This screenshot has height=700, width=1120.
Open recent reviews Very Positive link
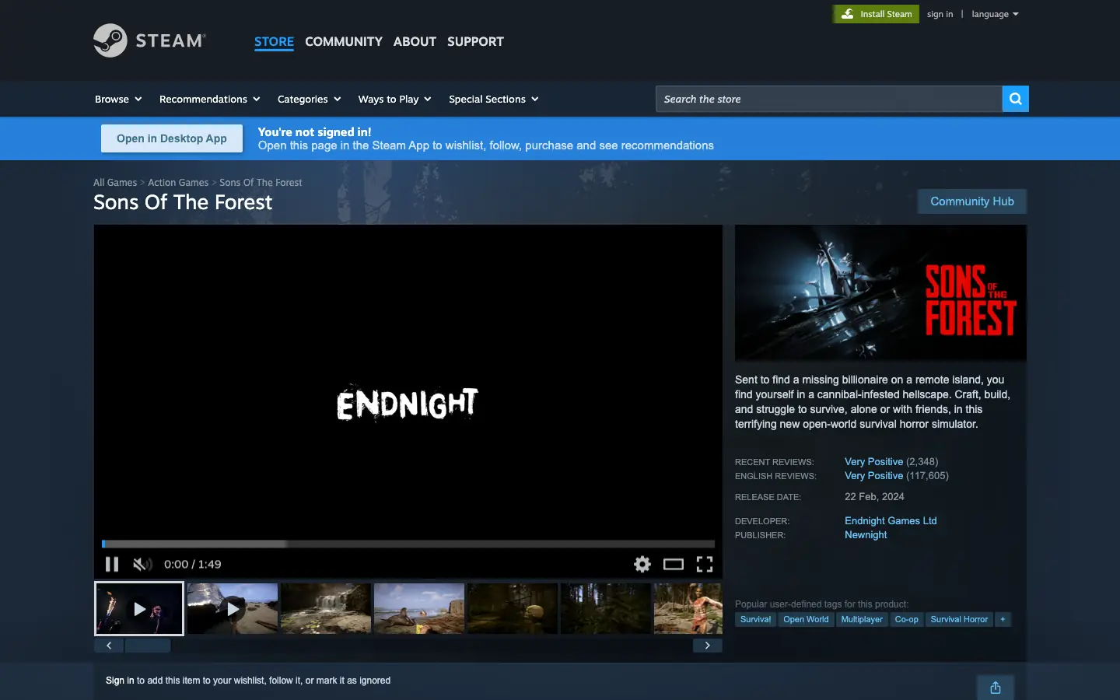(873, 461)
